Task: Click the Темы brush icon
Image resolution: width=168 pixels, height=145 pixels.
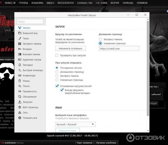Action: coord(20,38)
